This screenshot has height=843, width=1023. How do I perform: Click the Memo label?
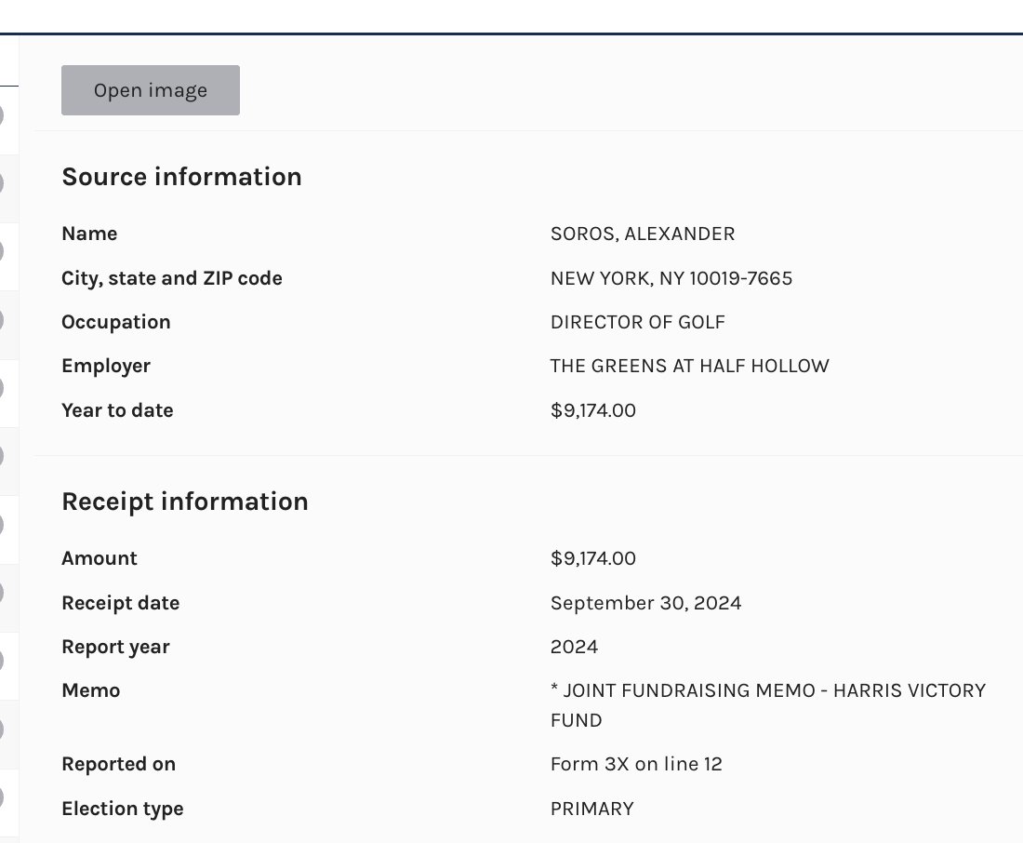coord(91,690)
